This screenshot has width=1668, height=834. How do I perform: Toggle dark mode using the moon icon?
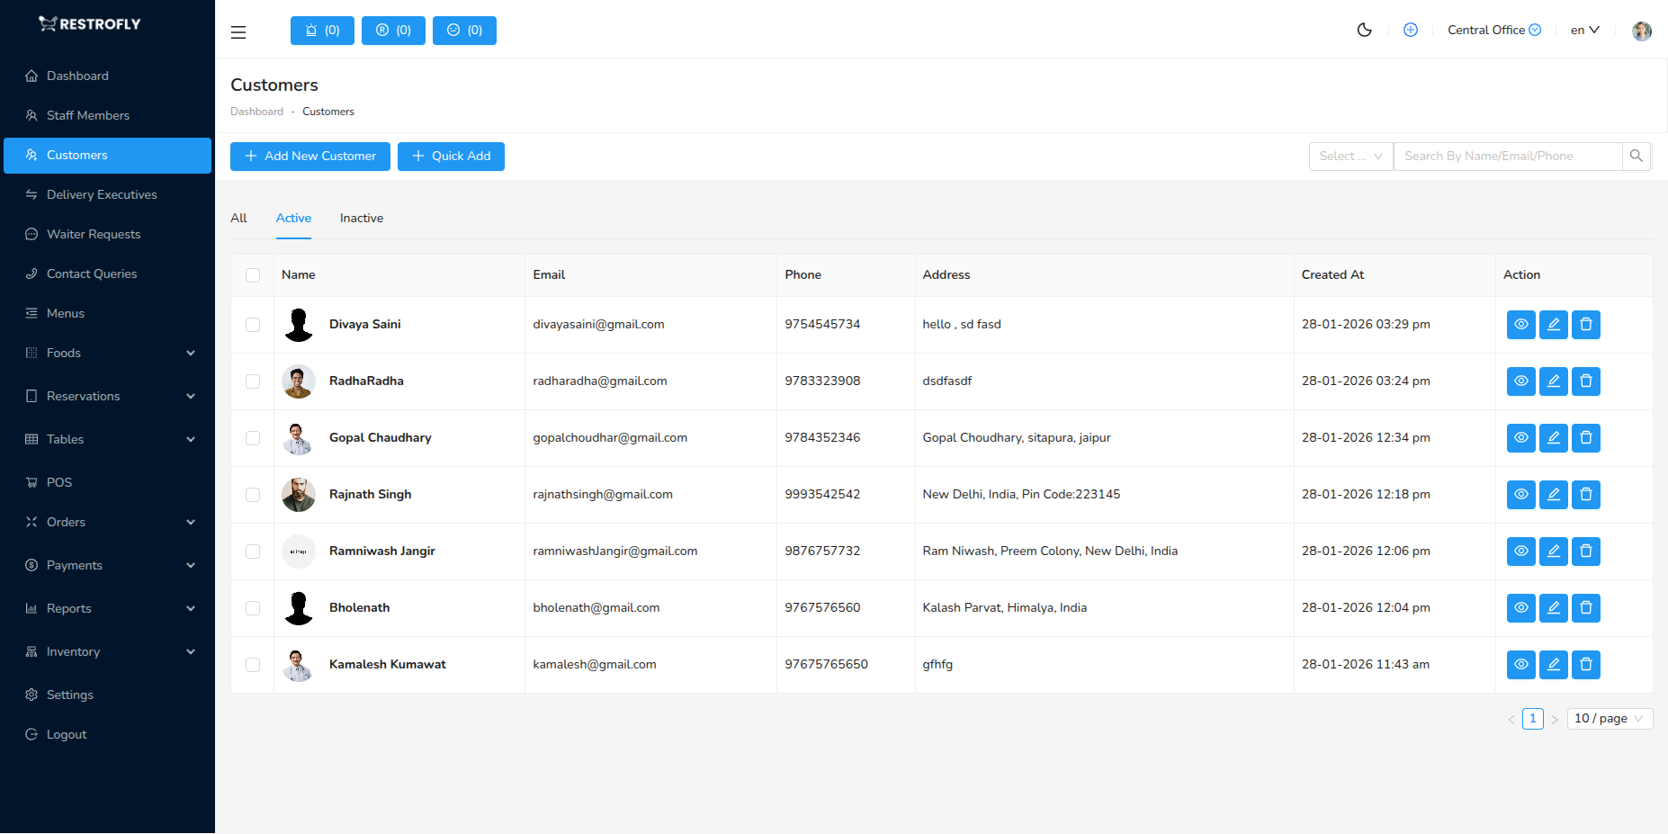click(1364, 30)
